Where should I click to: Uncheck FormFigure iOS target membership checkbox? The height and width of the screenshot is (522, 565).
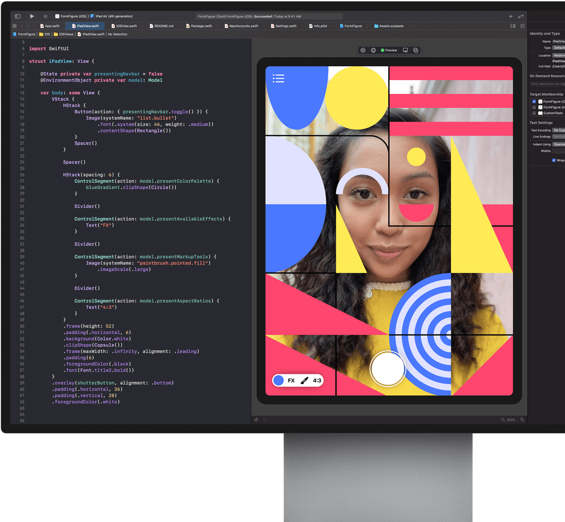point(534,101)
